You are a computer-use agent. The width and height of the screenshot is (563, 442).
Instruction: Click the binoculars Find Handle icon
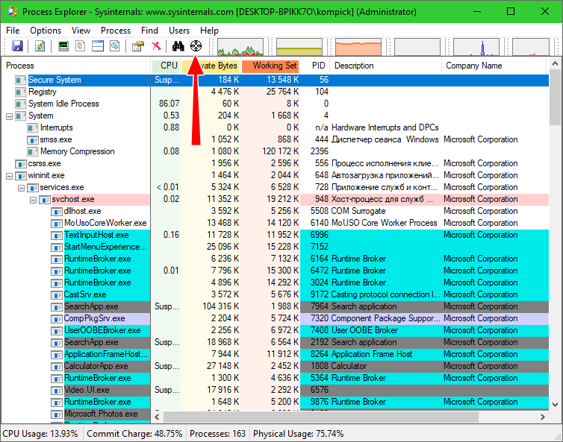178,46
